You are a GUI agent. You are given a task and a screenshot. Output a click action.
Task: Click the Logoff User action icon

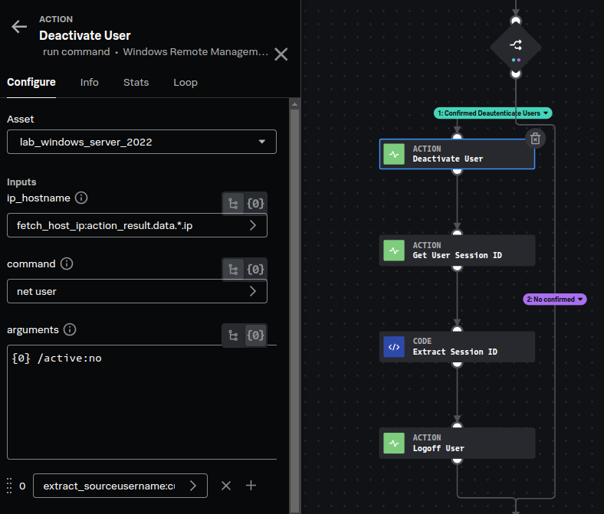(394, 444)
